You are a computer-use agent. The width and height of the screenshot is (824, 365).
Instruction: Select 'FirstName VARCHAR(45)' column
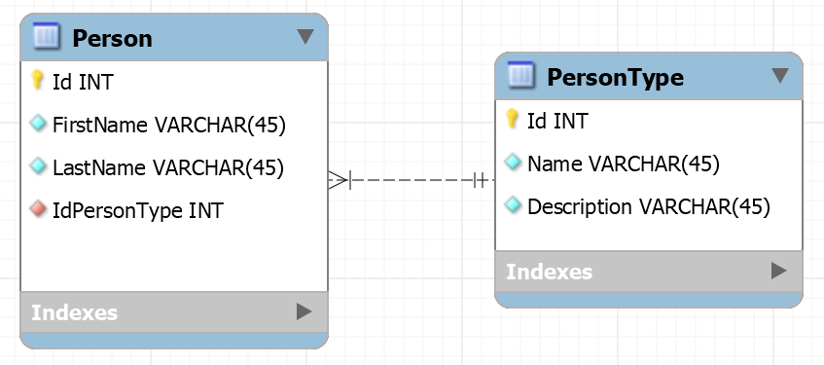(x=169, y=126)
